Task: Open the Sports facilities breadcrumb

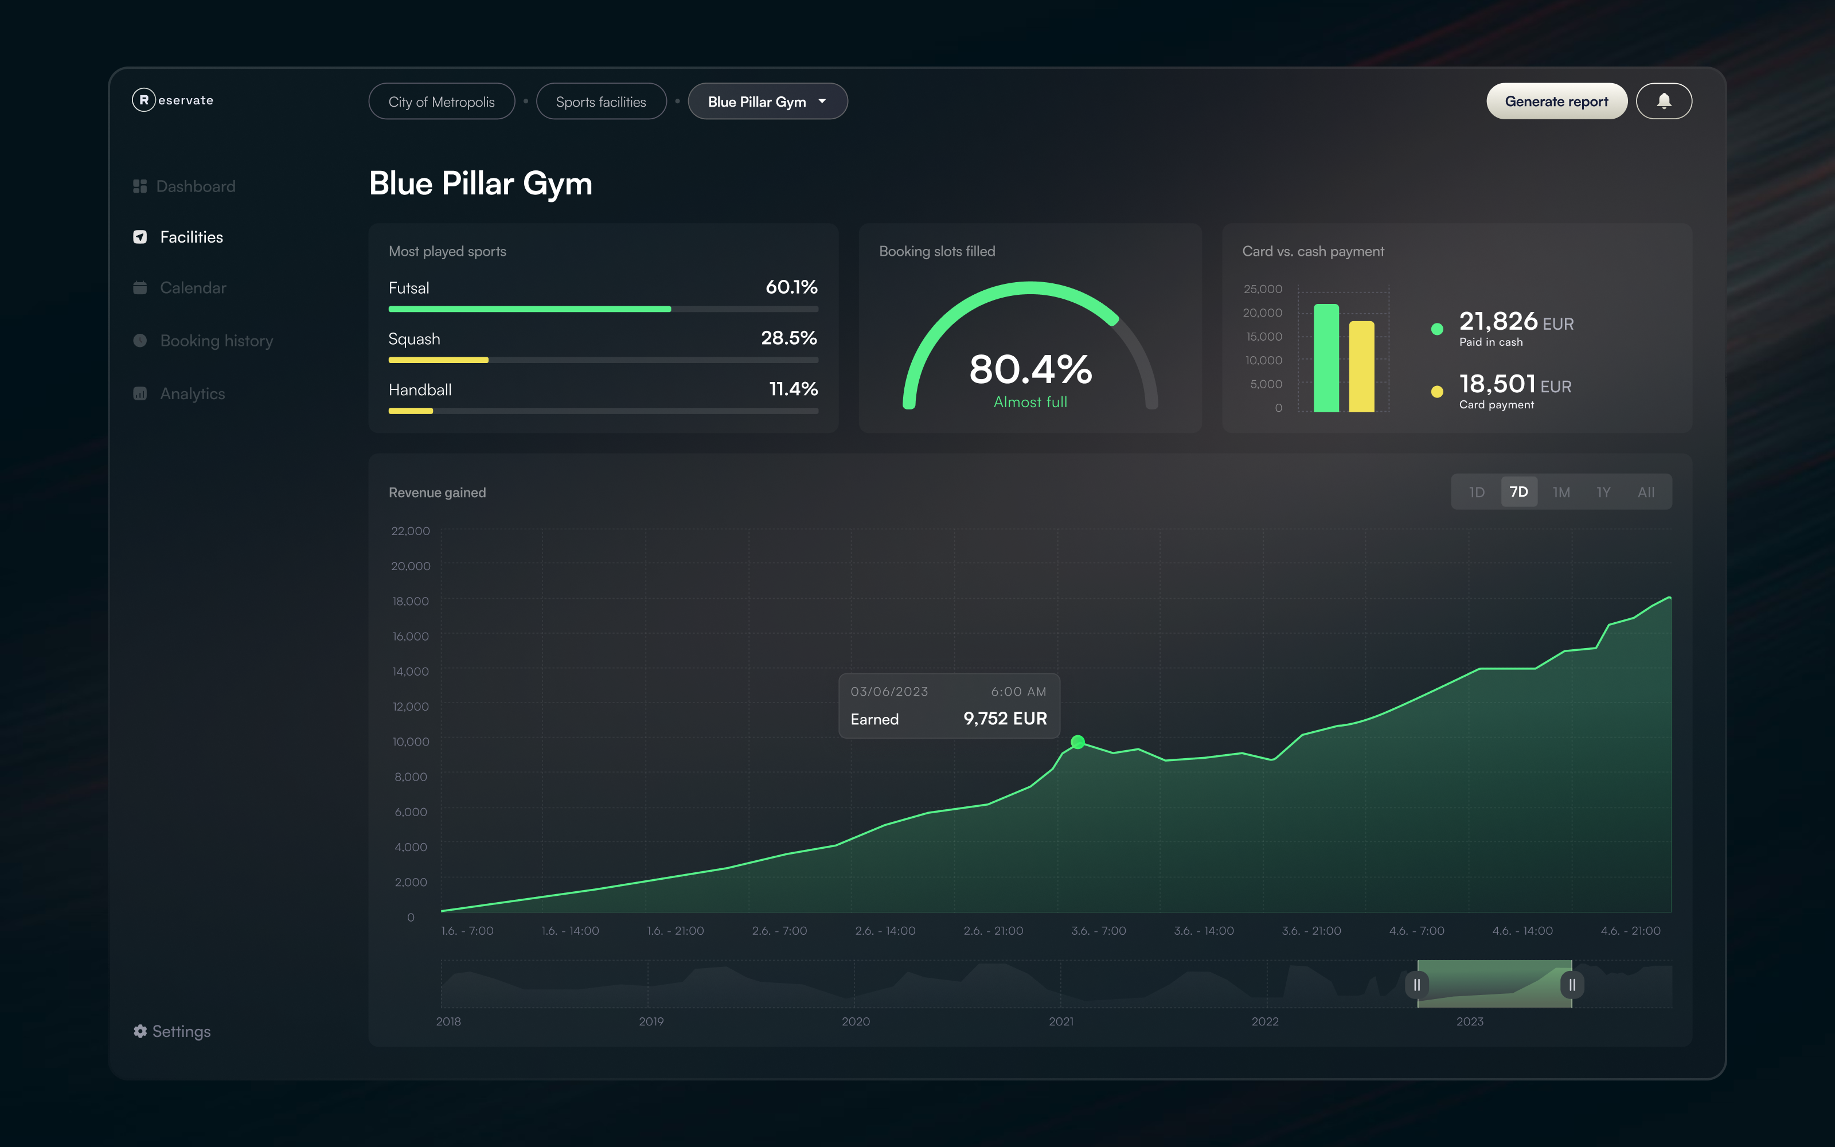Action: pos(600,101)
